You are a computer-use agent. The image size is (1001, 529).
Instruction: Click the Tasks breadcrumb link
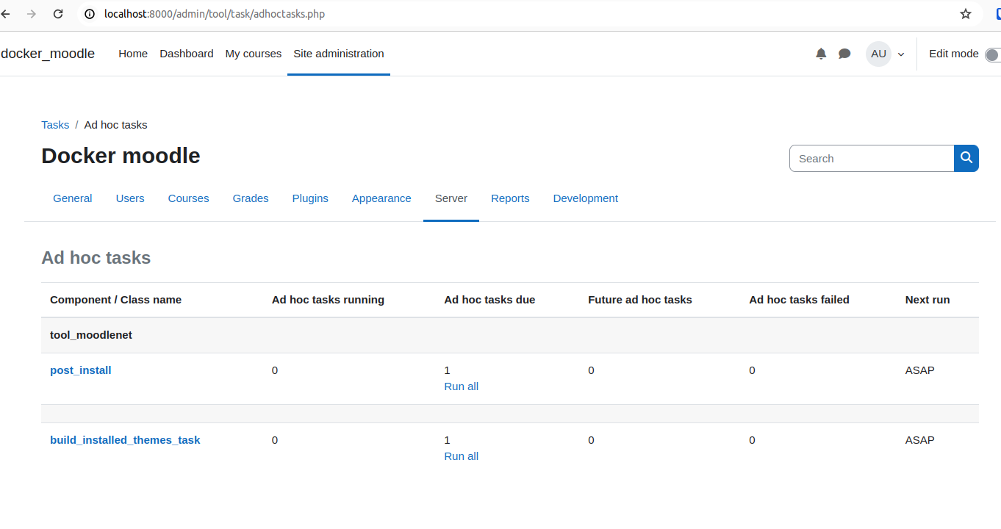(55, 125)
